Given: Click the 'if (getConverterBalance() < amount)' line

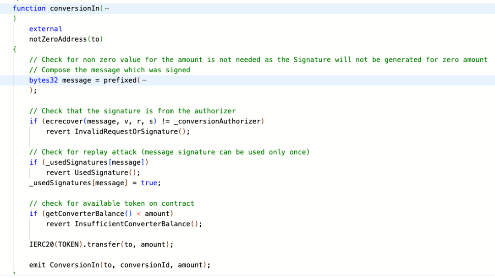Looking at the screenshot, I should point(101,214).
